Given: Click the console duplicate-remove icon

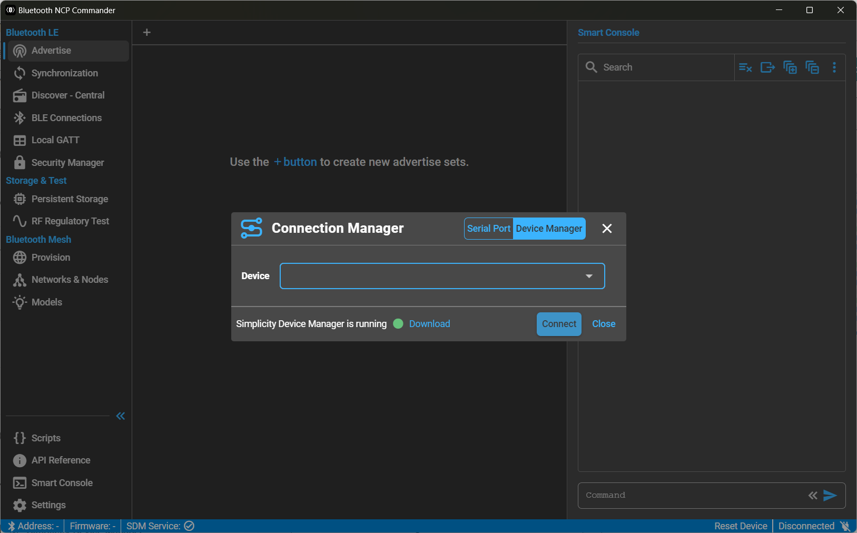Looking at the screenshot, I should pos(812,67).
